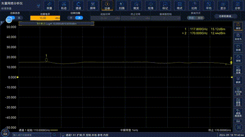Click the disabled 起始功率 field

[x=105, y=18]
